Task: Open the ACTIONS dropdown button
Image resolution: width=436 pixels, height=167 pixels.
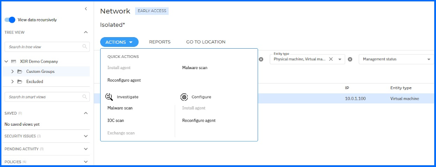Action: (119, 42)
